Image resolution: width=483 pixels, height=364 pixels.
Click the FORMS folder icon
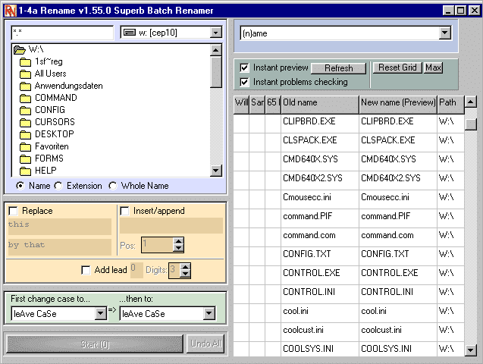(x=25, y=159)
